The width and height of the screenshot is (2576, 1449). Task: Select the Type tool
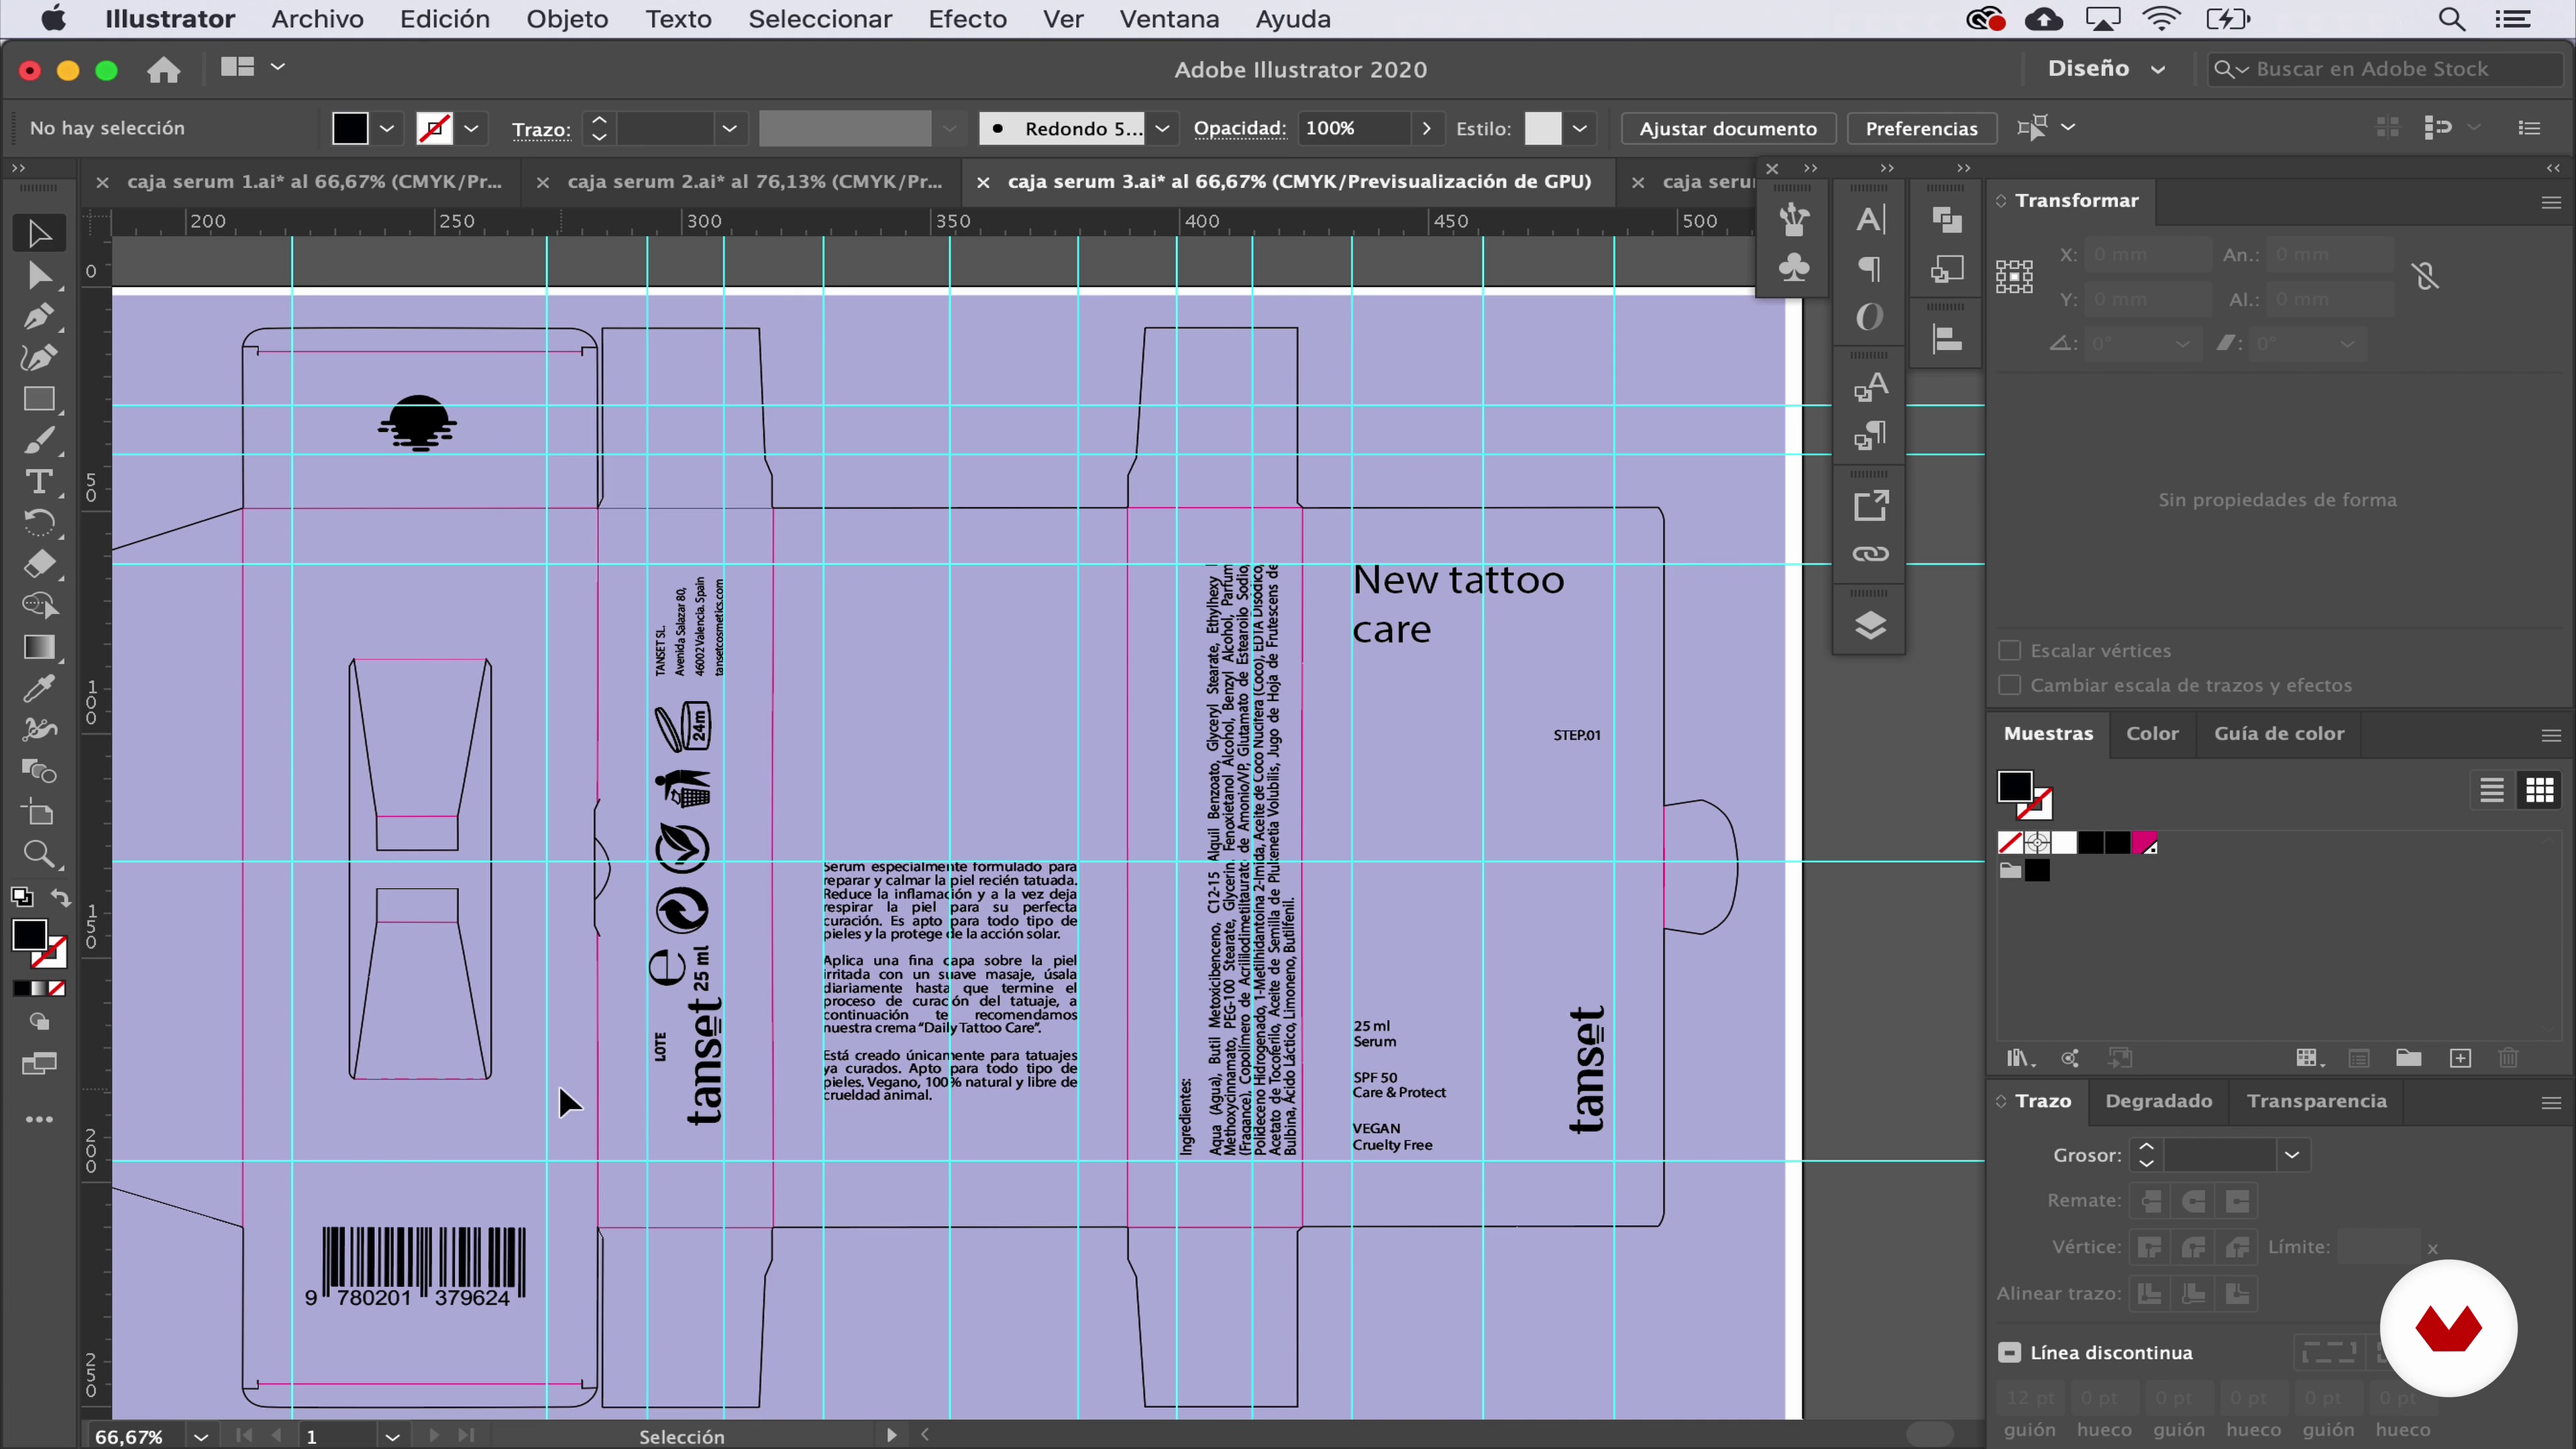tap(39, 482)
